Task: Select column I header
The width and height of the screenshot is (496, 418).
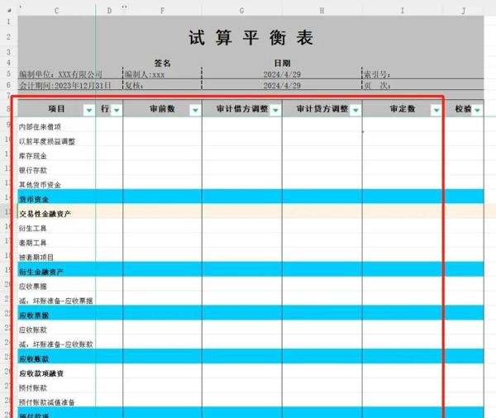Action: pyautogui.click(x=402, y=11)
